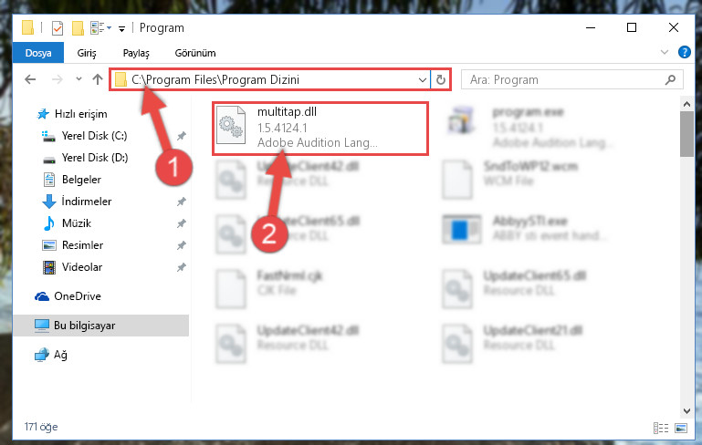
Task: Open the Customize Quick Access Toolbar dropdown
Action: pos(121,29)
